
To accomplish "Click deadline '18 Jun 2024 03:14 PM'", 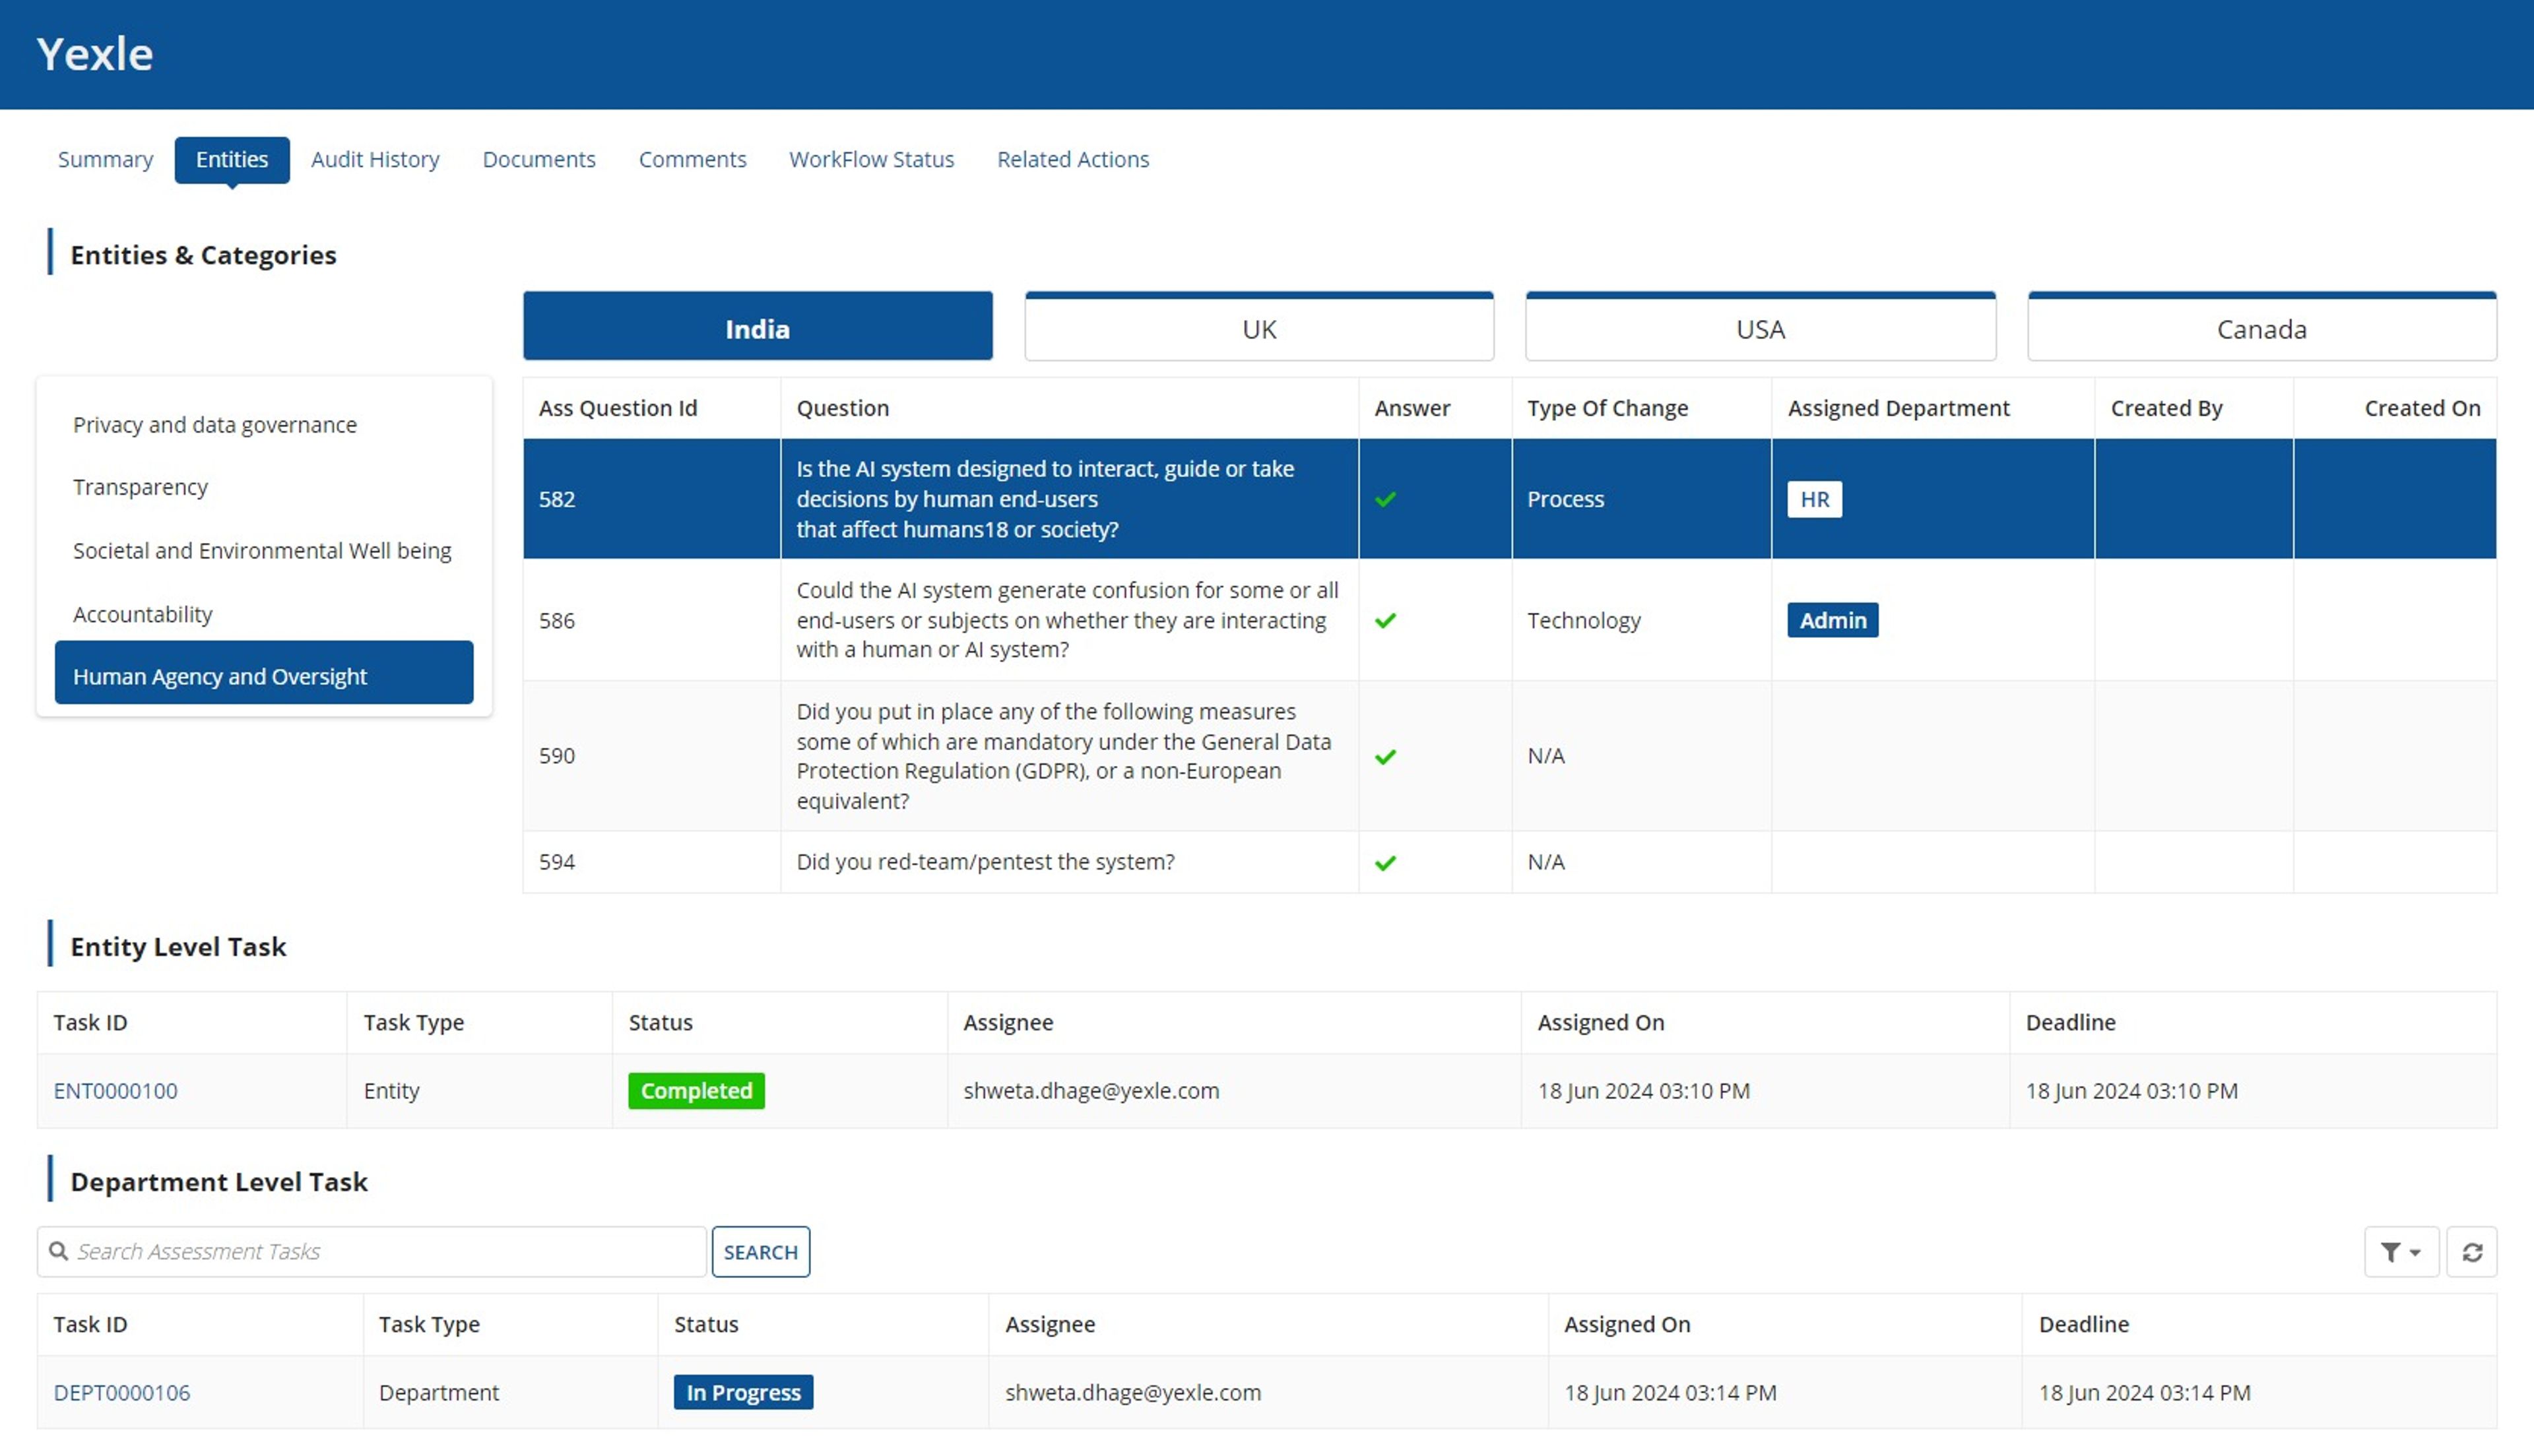I will click(2145, 1393).
